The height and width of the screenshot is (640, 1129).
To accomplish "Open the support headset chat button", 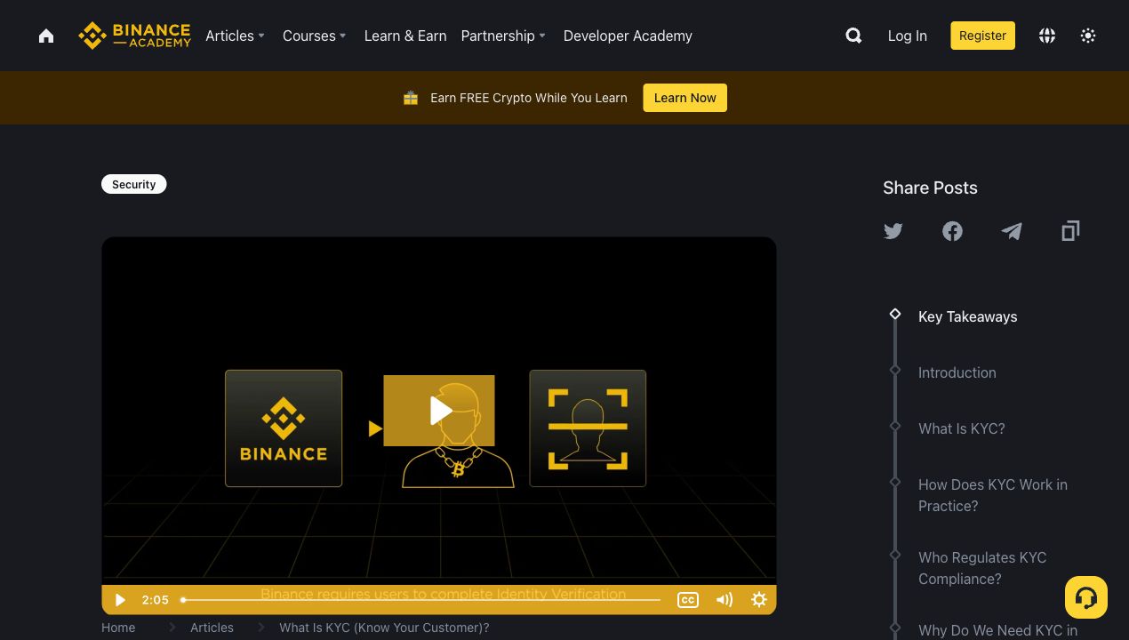I will click(1086, 597).
